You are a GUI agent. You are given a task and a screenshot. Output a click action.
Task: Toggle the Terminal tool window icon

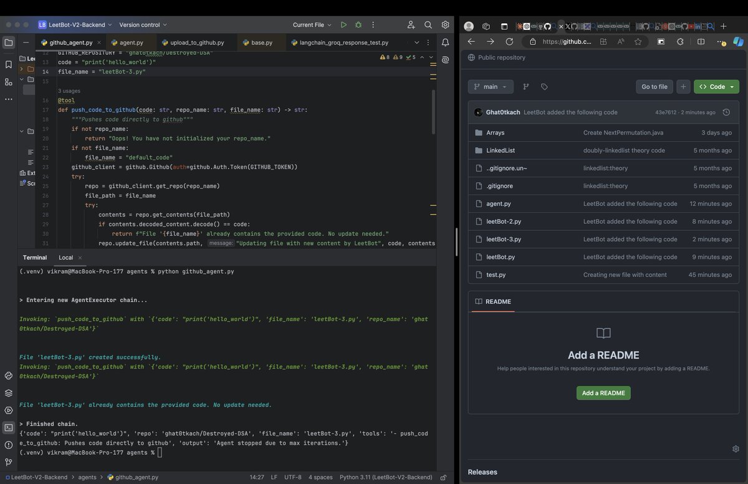[x=8, y=428]
